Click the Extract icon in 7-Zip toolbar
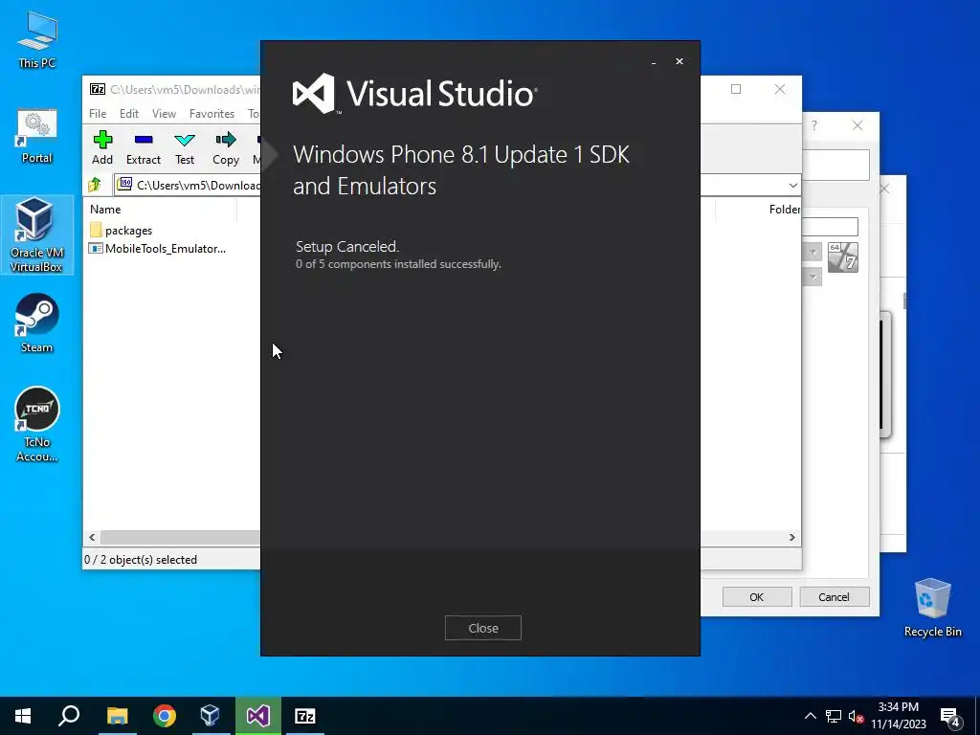This screenshot has width=980, height=735. (x=144, y=147)
